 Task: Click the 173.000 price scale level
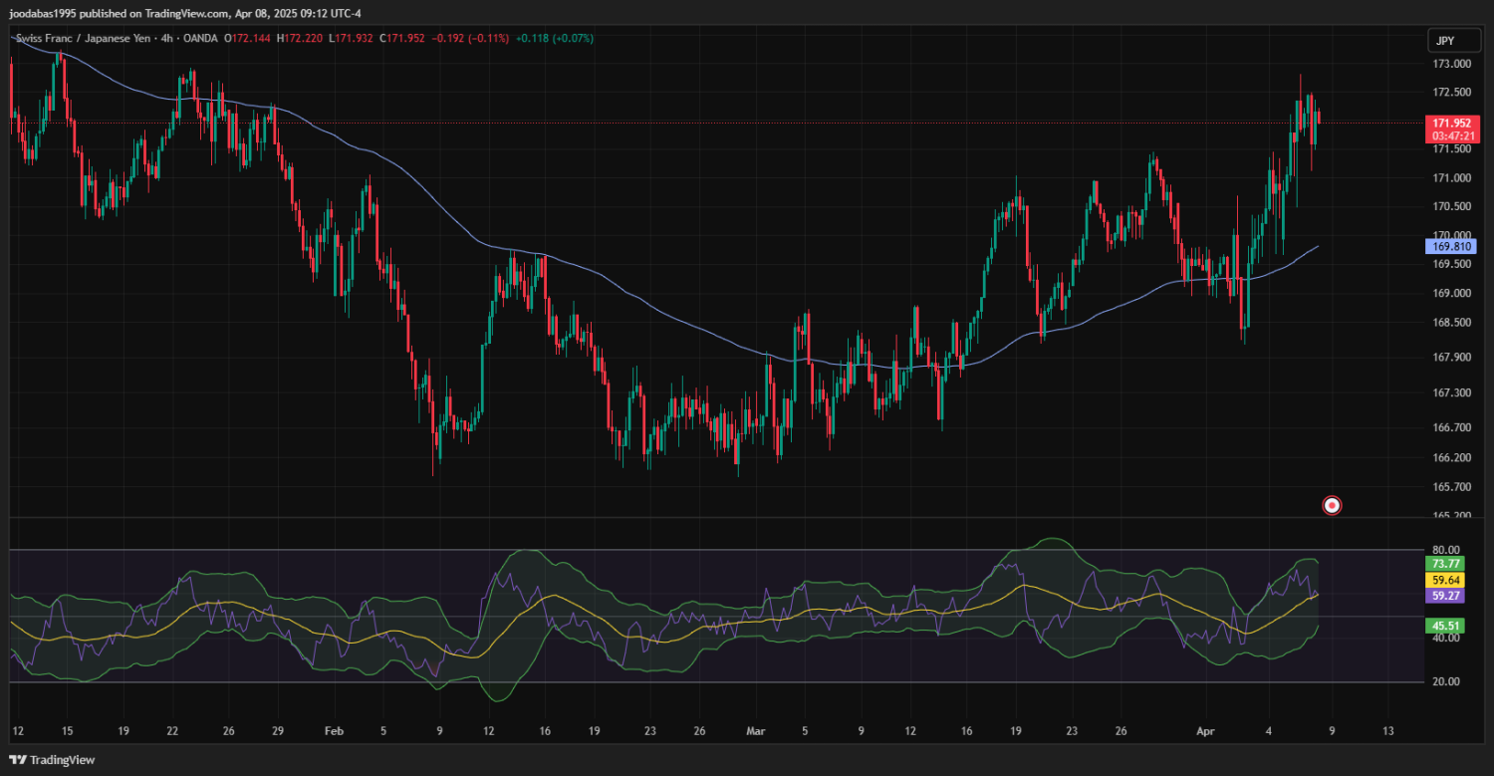[x=1451, y=64]
